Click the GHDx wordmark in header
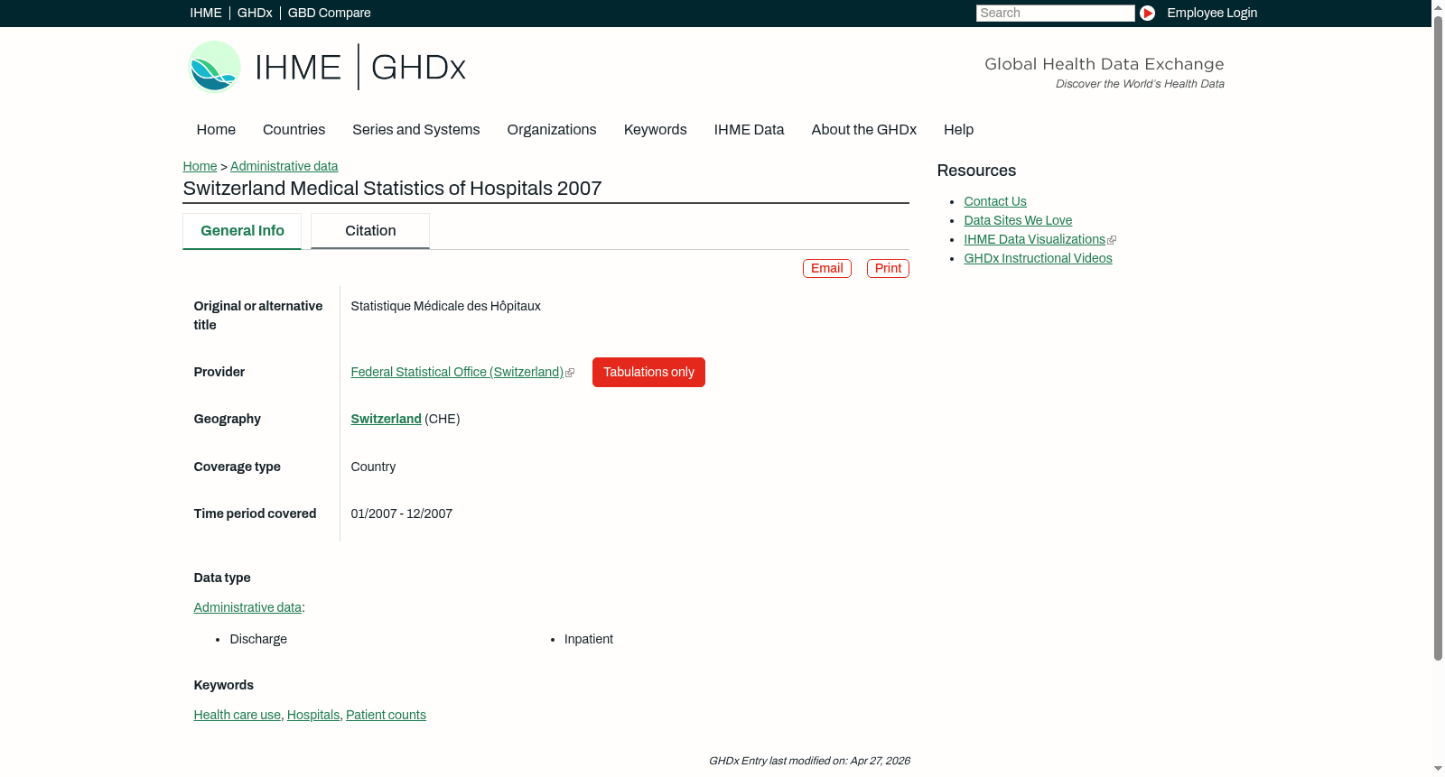 pos(418,68)
